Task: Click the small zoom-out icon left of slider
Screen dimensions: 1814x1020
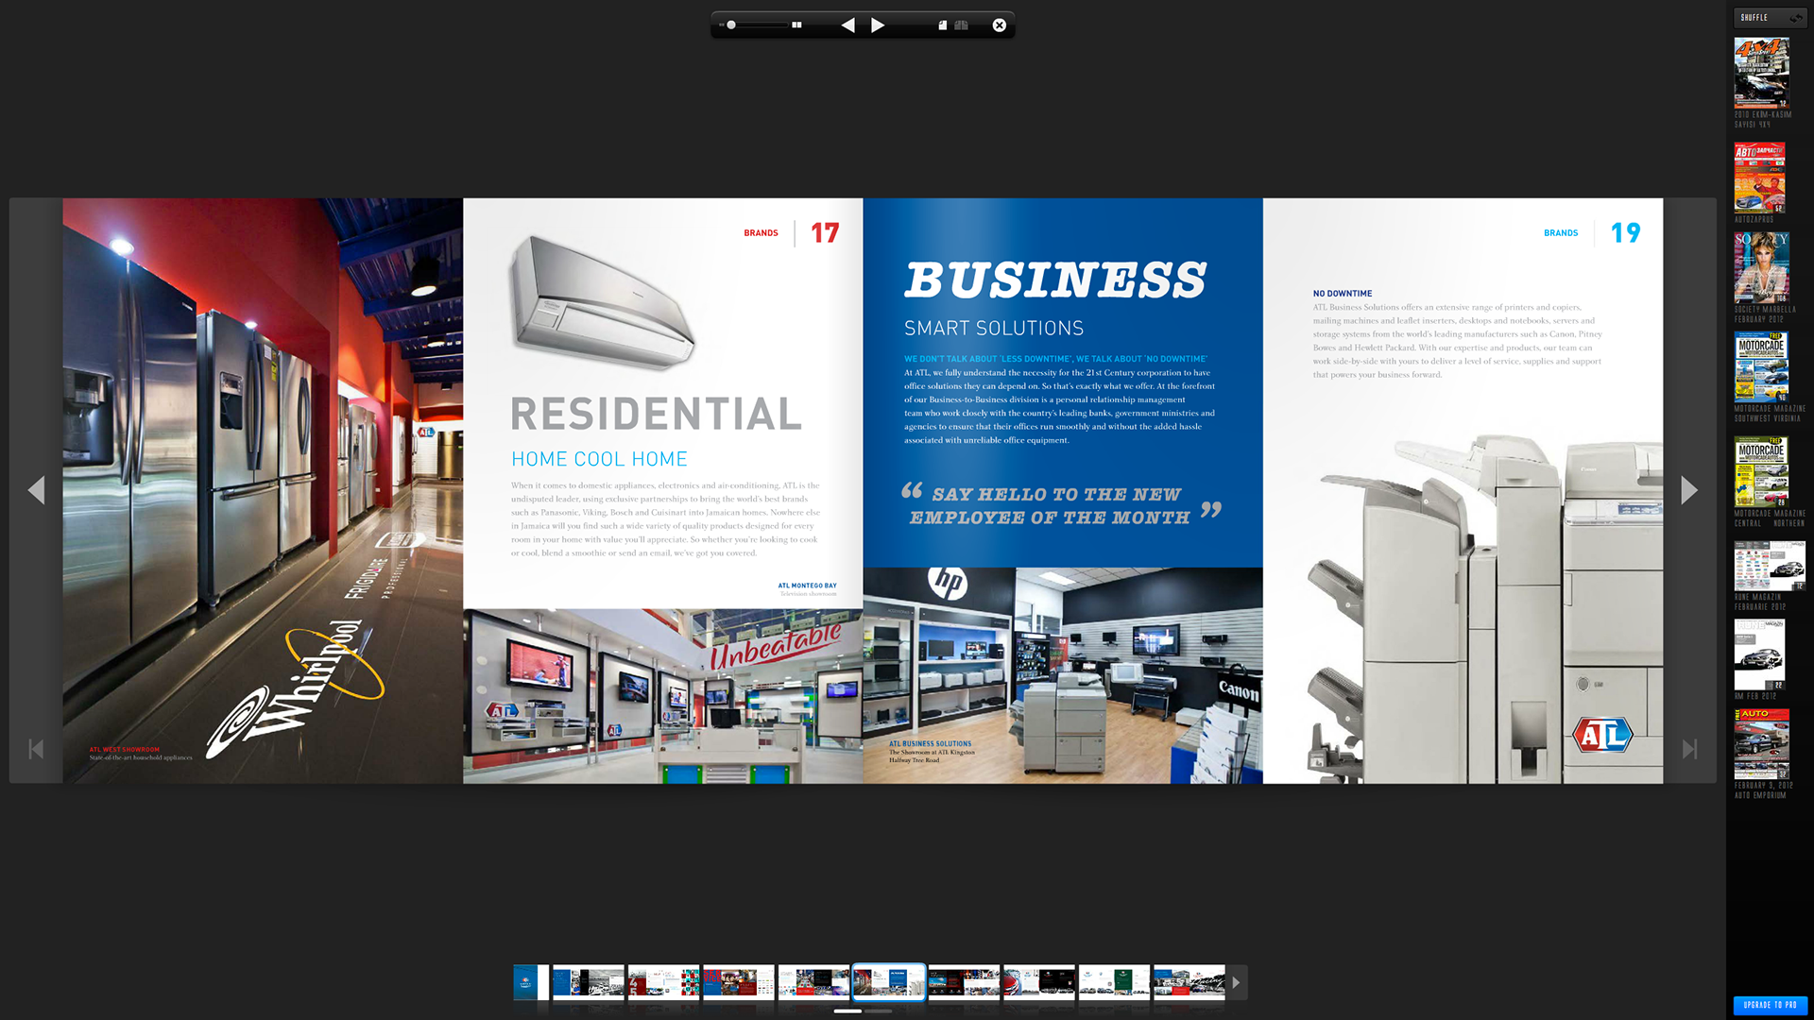Action: point(722,25)
